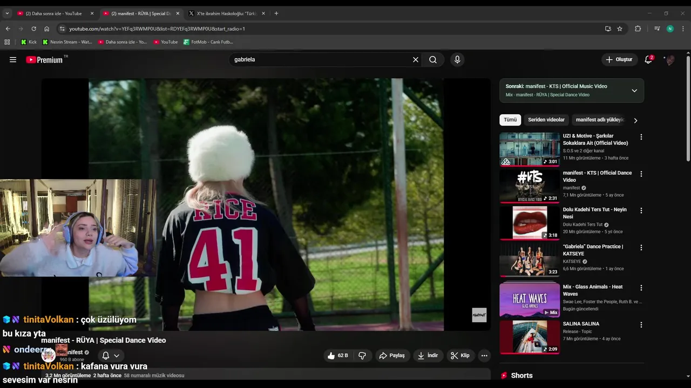
Task: Select the Seriden videolar filter chip
Action: click(x=546, y=120)
